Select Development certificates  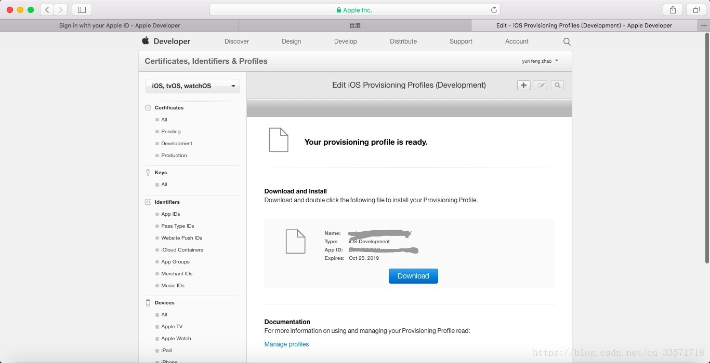[177, 144]
